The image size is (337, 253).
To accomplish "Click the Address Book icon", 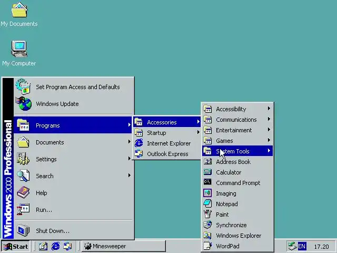I will pyautogui.click(x=207, y=162).
